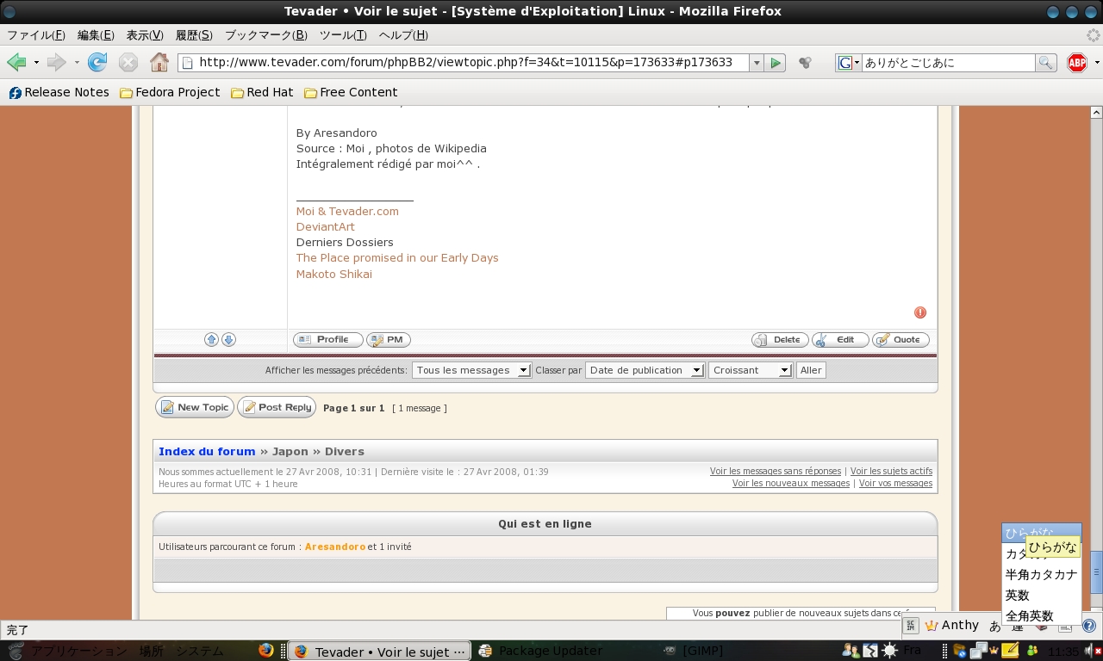1103x661 pixels.
Task: Click the Edit post button
Action: (x=840, y=340)
